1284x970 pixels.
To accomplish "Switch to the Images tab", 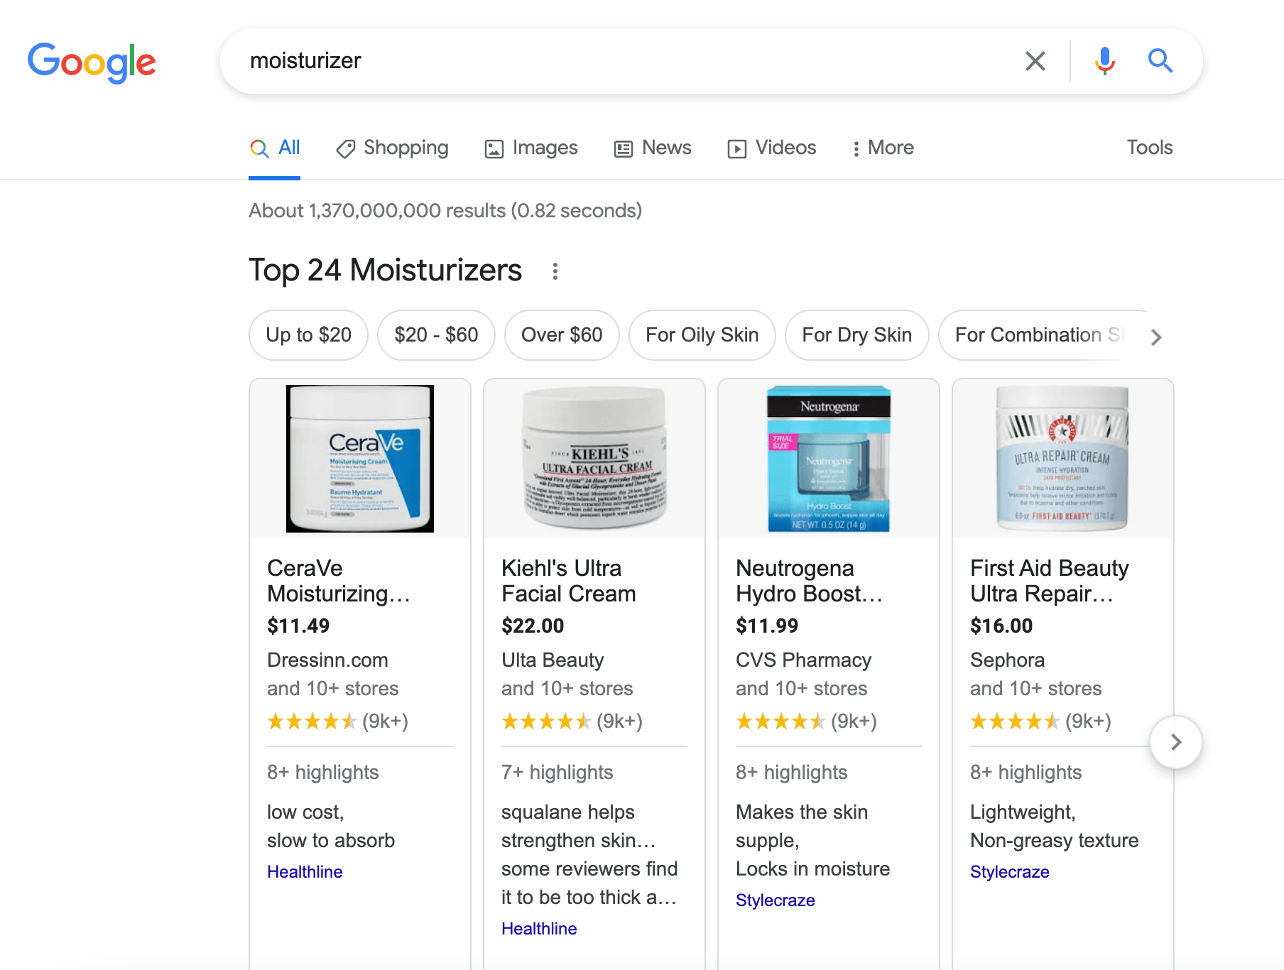I will [531, 148].
